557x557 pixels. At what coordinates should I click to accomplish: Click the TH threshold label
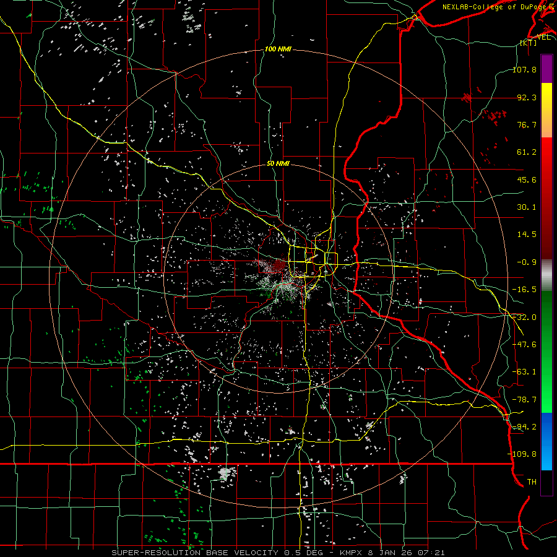[532, 482]
